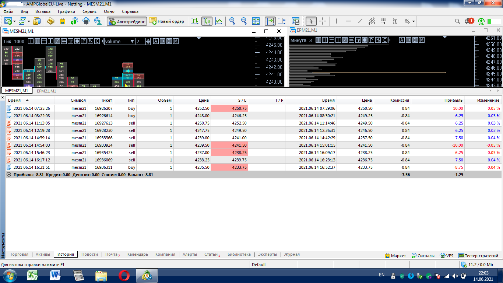Toggle the Алготрейдинг button
The width and height of the screenshot is (503, 283).
pyautogui.click(x=127, y=21)
